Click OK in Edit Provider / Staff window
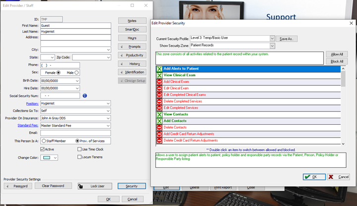This screenshot has height=206, width=357. pos(109,199)
